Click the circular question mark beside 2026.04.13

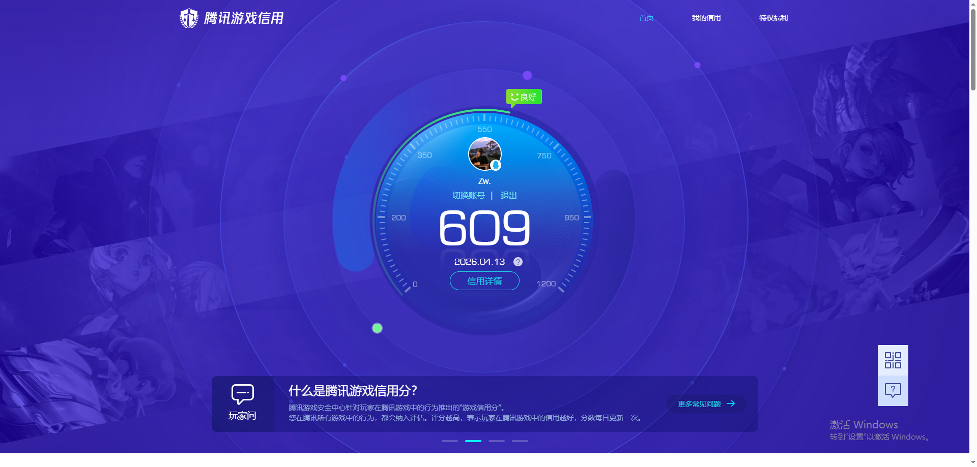coord(518,262)
